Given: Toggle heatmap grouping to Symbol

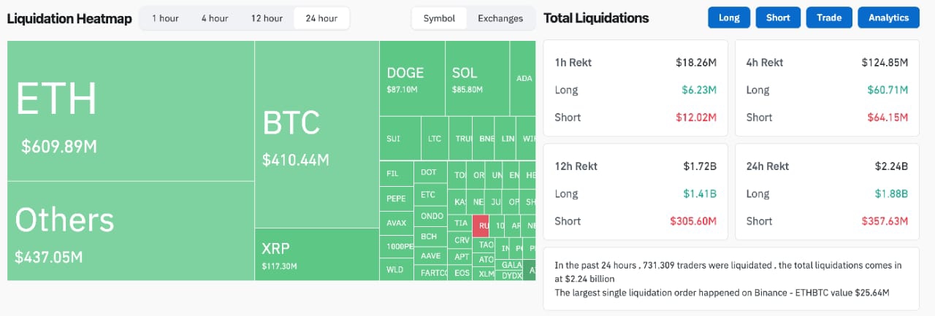Looking at the screenshot, I should tap(439, 18).
